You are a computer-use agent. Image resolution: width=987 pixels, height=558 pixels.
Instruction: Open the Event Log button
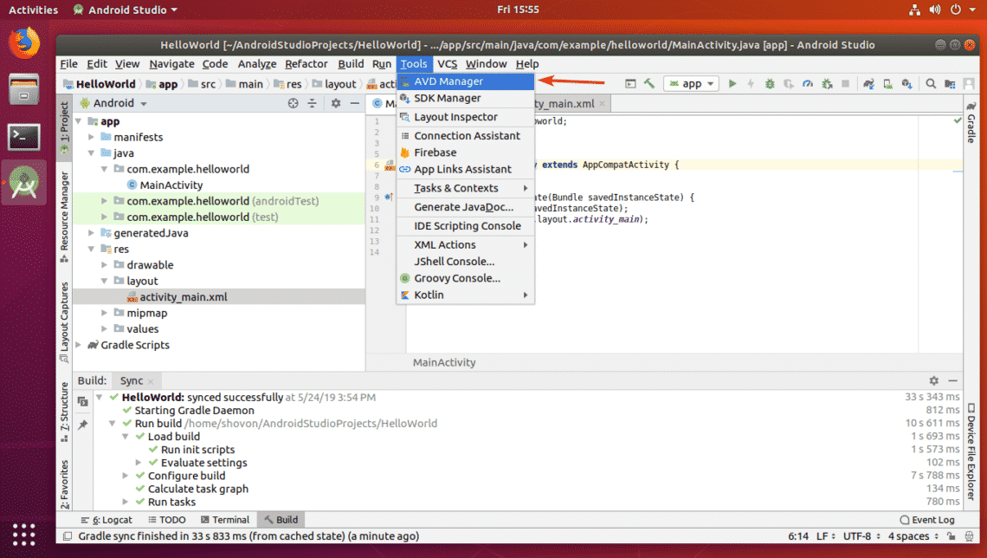click(927, 520)
